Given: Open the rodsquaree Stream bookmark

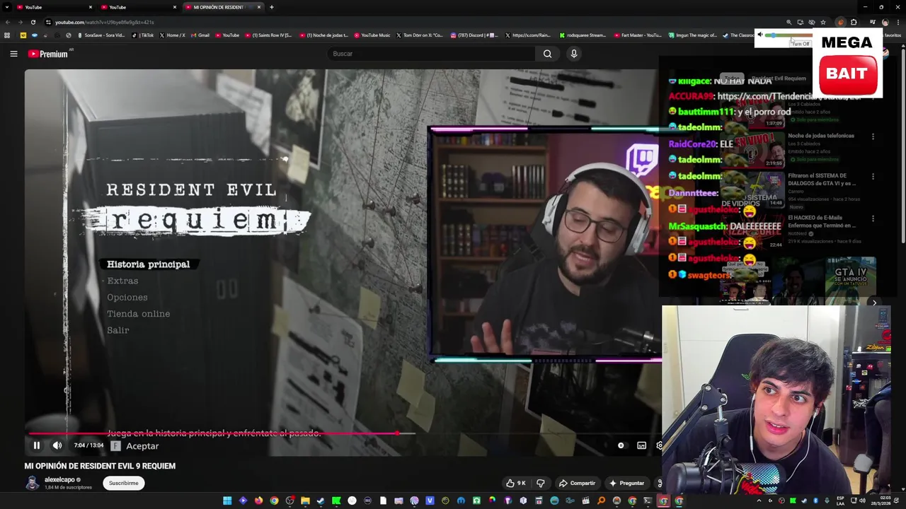Looking at the screenshot, I should (x=583, y=35).
